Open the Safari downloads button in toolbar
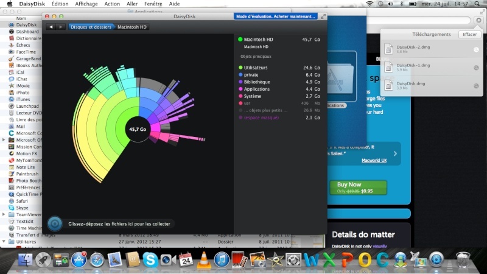The image size is (487, 274). coord(478,21)
